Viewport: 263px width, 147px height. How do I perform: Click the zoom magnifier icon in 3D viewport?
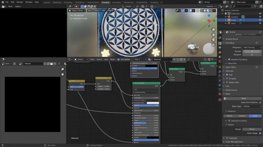point(213,30)
